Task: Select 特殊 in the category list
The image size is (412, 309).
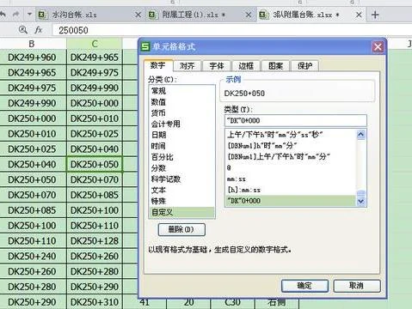Action: point(181,201)
